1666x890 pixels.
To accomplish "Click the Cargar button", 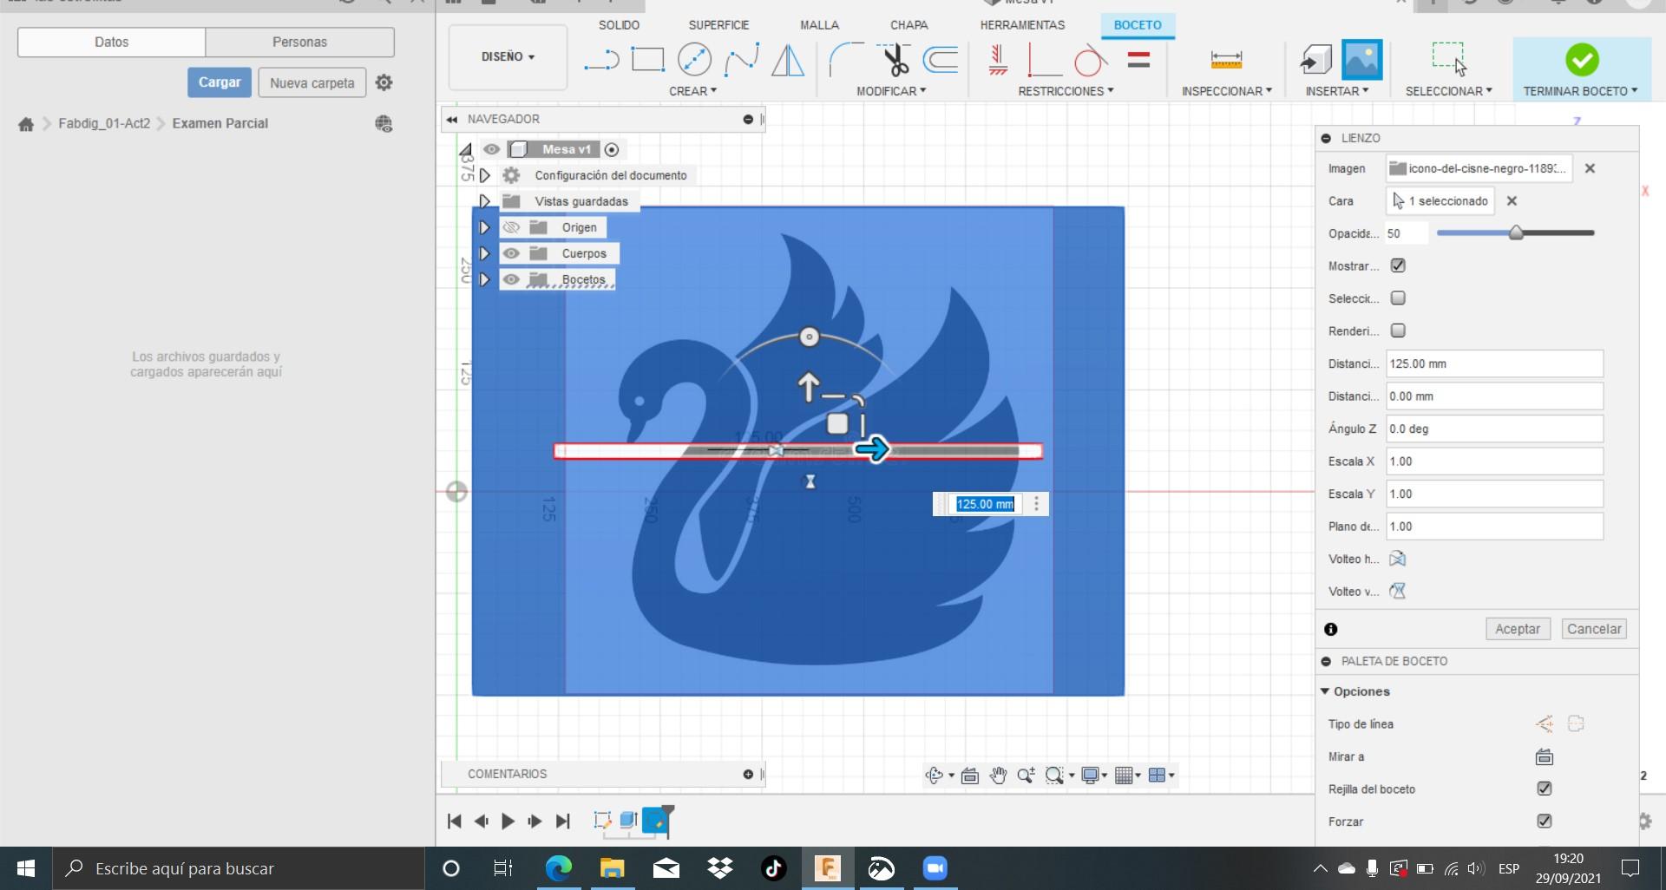I will (x=220, y=82).
